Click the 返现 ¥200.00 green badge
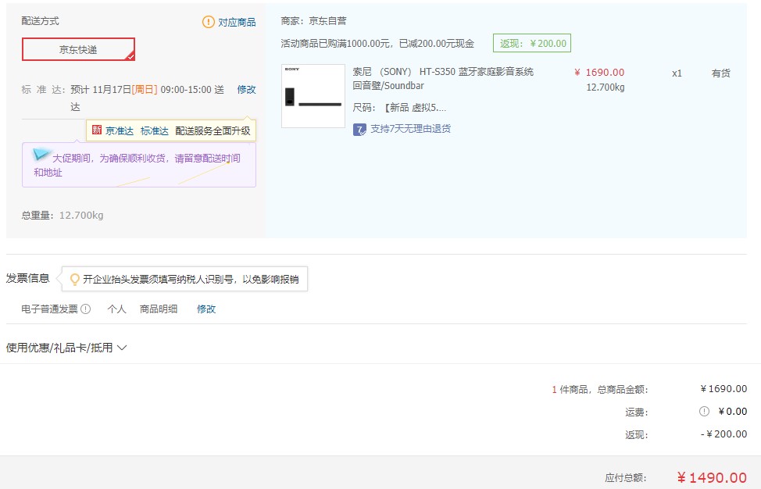The width and height of the screenshot is (761, 489). [532, 43]
